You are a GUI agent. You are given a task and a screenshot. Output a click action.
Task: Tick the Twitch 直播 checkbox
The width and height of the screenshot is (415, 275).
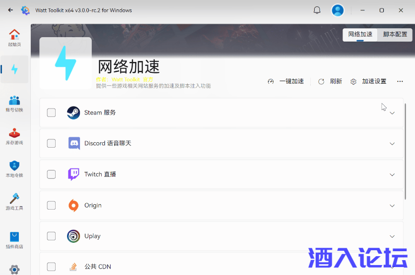(51, 174)
